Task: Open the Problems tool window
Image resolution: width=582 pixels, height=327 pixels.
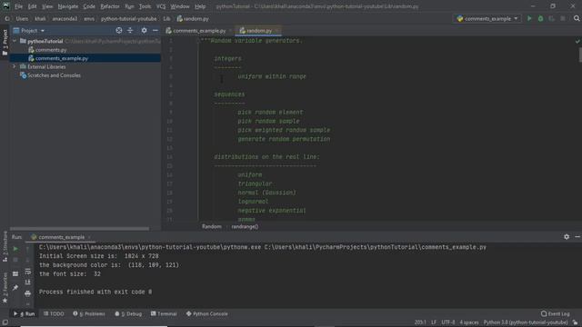Action: (89, 313)
